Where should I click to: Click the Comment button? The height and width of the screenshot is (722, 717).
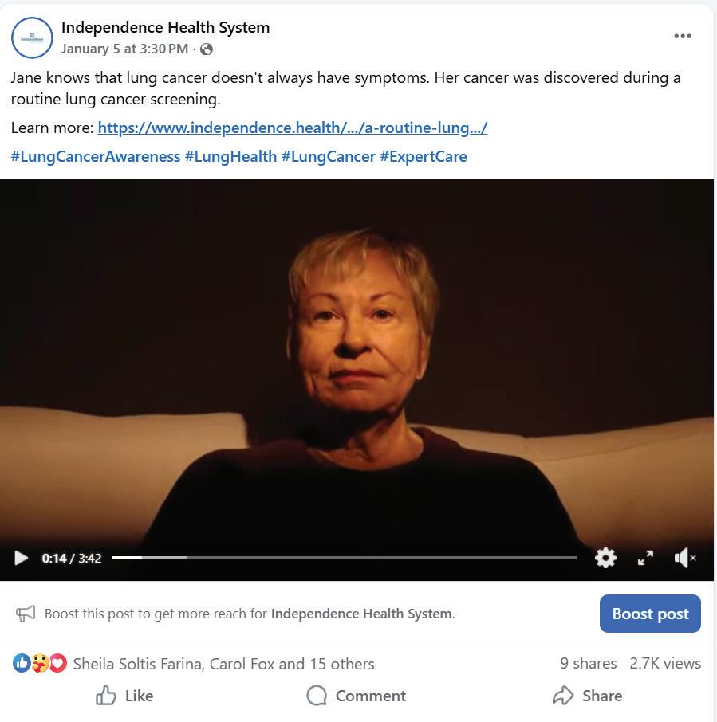point(357,695)
